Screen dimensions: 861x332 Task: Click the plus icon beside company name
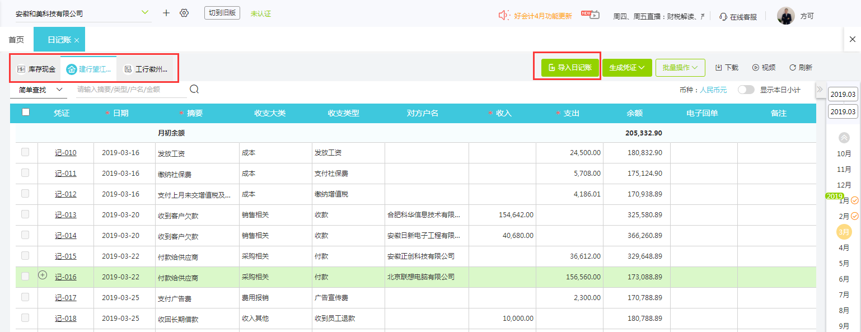[x=166, y=13]
